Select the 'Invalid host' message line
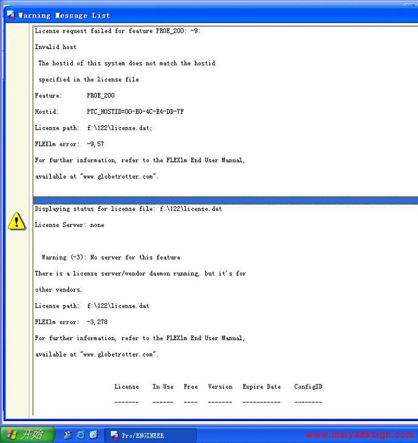The width and height of the screenshot is (418, 443). pyautogui.click(x=56, y=47)
